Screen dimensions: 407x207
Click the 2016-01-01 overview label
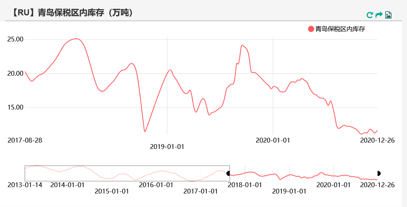[156, 185]
